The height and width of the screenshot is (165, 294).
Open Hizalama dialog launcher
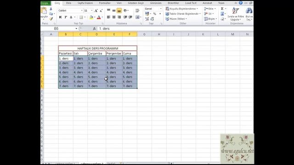(x=141, y=23)
